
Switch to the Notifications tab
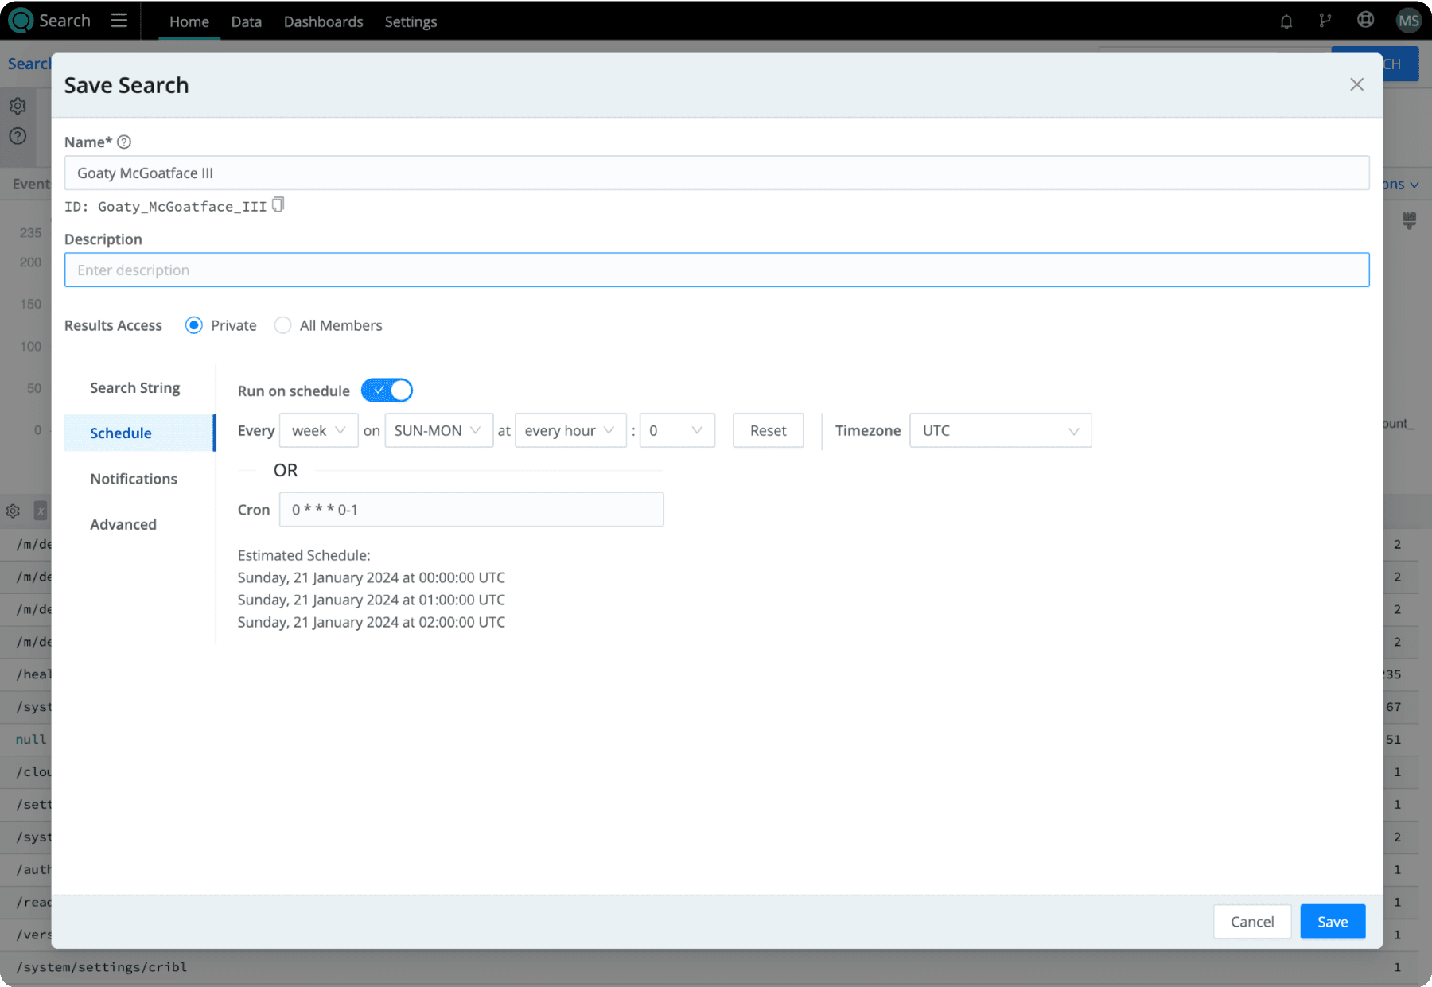[134, 479]
